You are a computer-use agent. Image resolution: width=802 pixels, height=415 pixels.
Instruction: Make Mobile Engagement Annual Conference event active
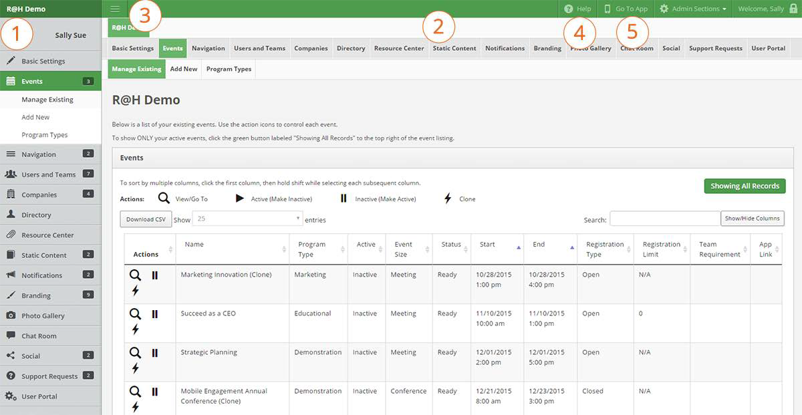[x=155, y=392]
